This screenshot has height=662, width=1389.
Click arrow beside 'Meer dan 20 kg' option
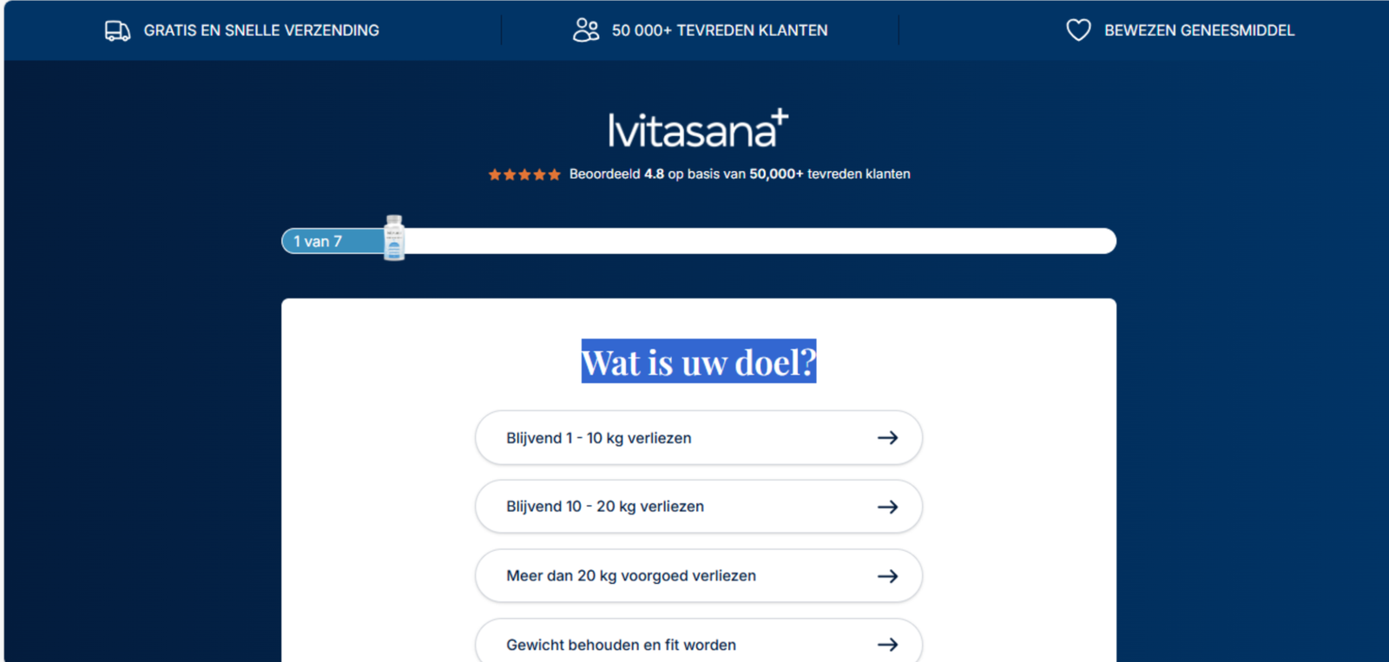coord(887,576)
